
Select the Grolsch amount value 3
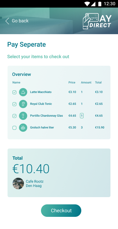click(x=82, y=127)
